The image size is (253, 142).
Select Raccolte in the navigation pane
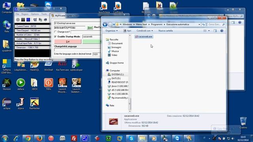click(x=112, y=39)
